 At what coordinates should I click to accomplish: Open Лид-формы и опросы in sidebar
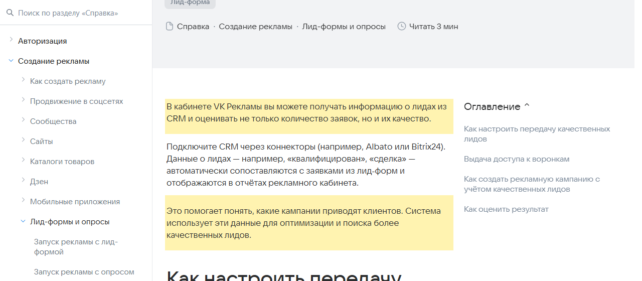point(70,222)
